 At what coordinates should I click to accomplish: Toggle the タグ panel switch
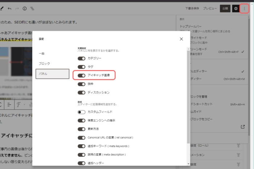pyautogui.click(x=82, y=67)
